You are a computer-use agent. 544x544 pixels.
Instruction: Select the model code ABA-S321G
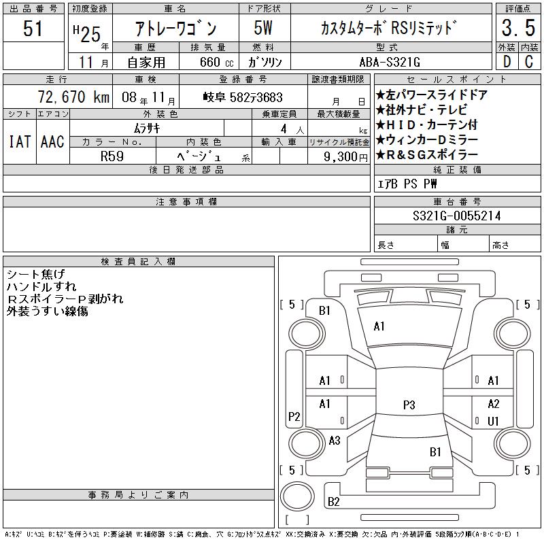[x=390, y=61]
